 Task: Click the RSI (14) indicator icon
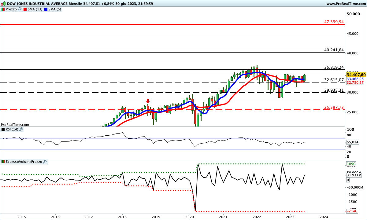pyautogui.click(x=3, y=129)
